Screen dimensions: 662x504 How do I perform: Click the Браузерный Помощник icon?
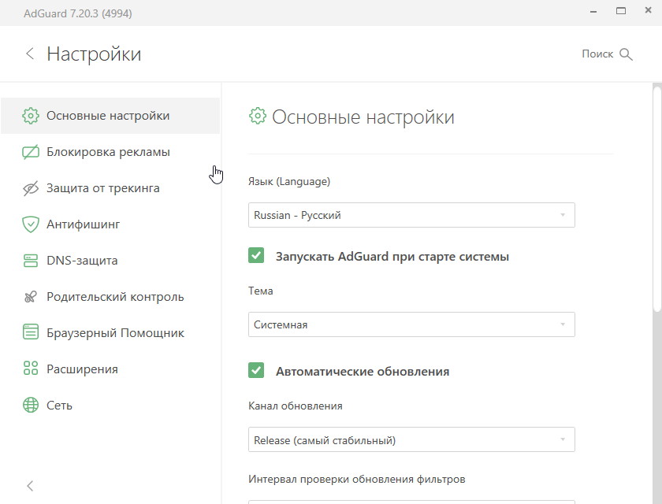tap(31, 332)
